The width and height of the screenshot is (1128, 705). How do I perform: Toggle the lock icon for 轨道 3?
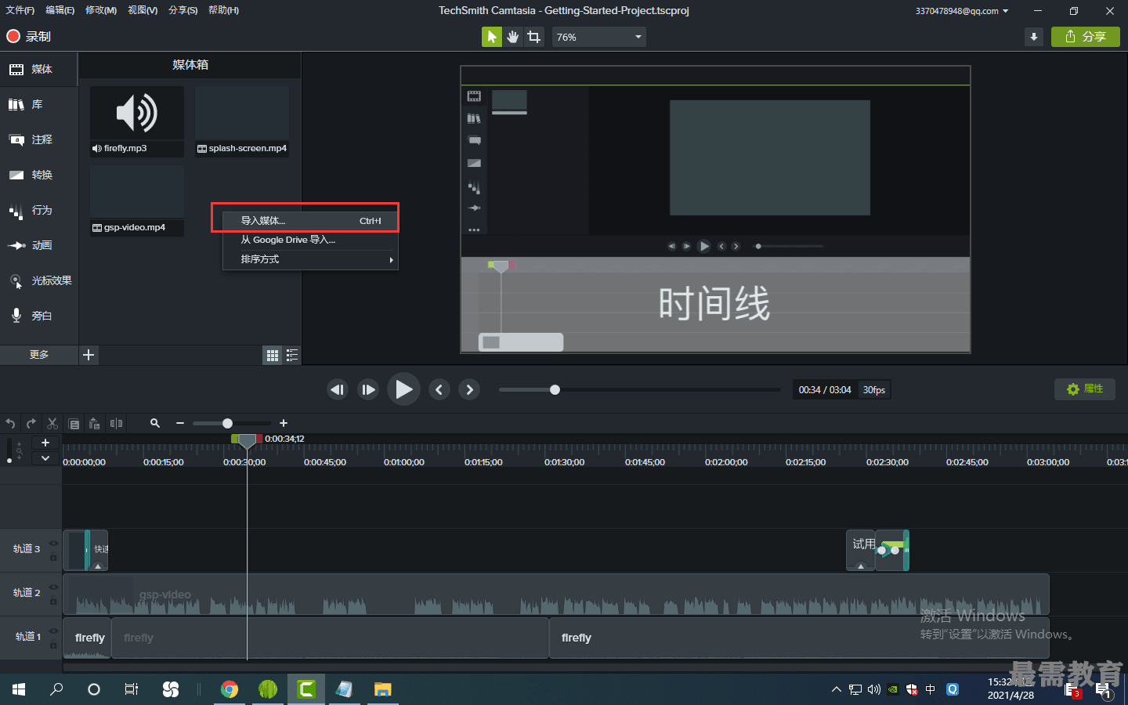pyautogui.click(x=54, y=557)
